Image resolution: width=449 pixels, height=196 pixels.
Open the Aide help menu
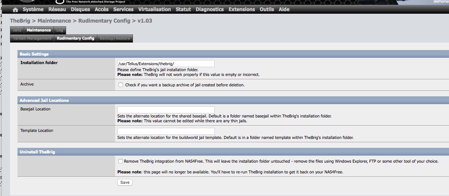tap(284, 9)
